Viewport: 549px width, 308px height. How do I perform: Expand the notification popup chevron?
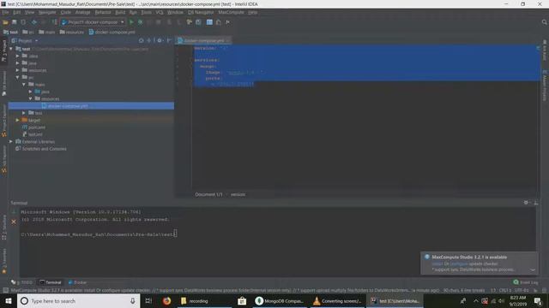click(533, 269)
